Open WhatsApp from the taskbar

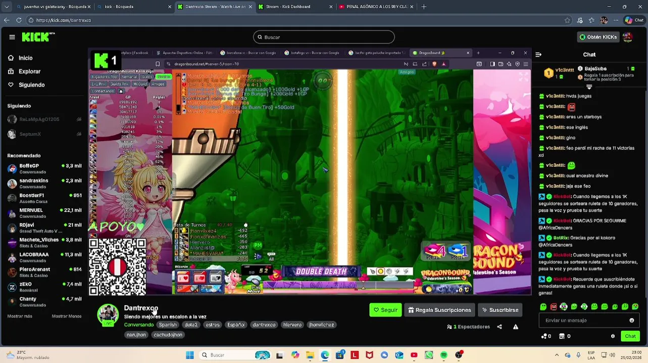[x=429, y=355]
